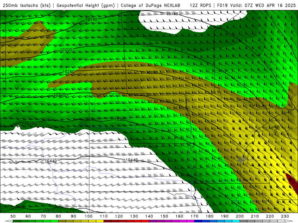Click the '12Z RDPS' model run label
The height and width of the screenshot is (223, 298).
pyautogui.click(x=200, y=5)
